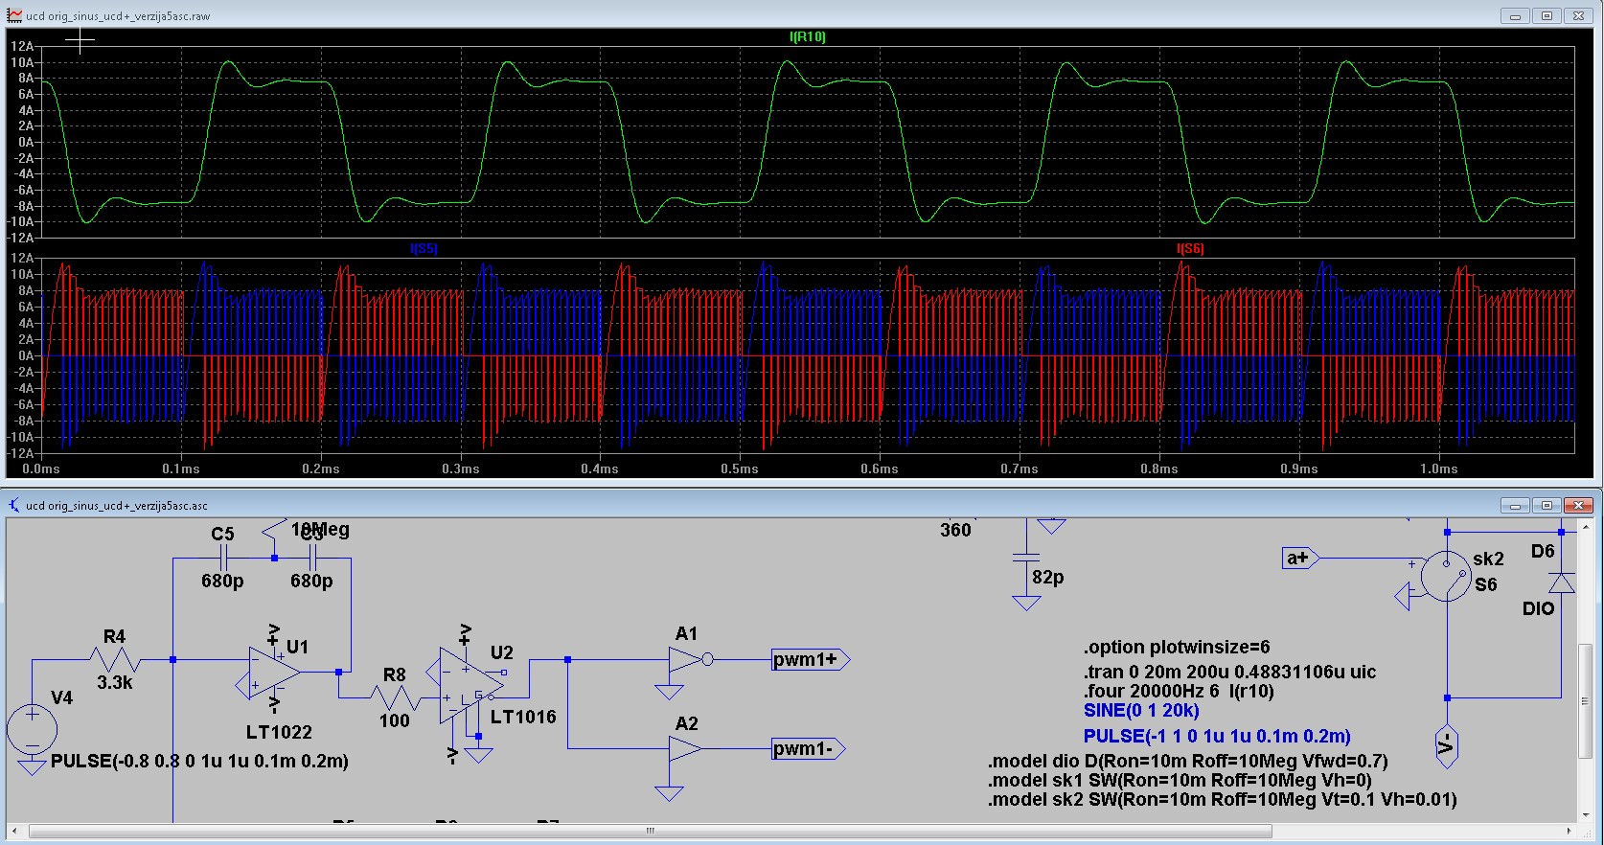Select the LT1016 comparator U2 symbol

pyautogui.click(x=471, y=685)
